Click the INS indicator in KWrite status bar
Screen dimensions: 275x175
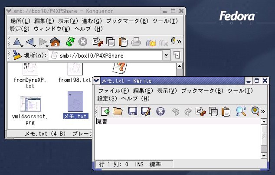pyautogui.click(x=139, y=164)
